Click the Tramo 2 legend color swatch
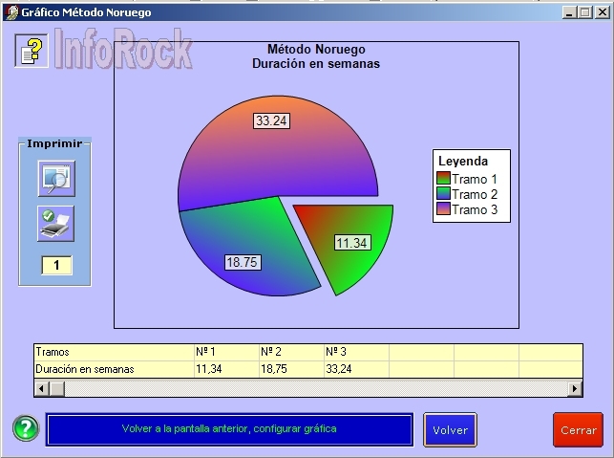 point(443,194)
